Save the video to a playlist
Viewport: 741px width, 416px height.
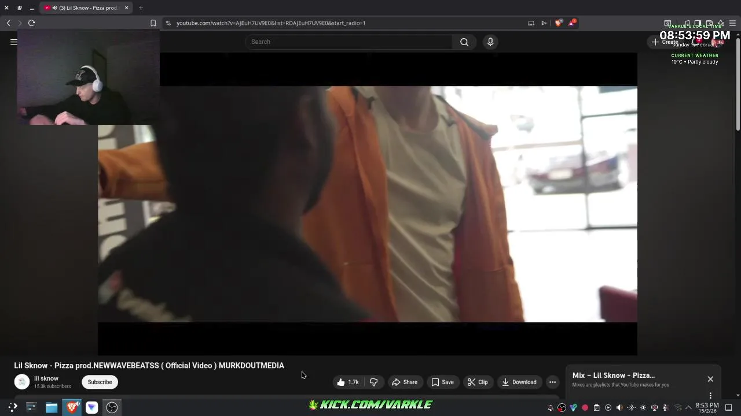[x=442, y=382]
